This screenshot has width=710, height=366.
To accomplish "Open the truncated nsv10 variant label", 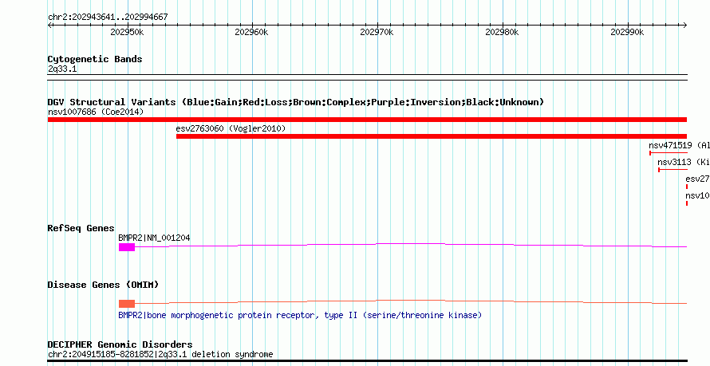I will pos(697,195).
